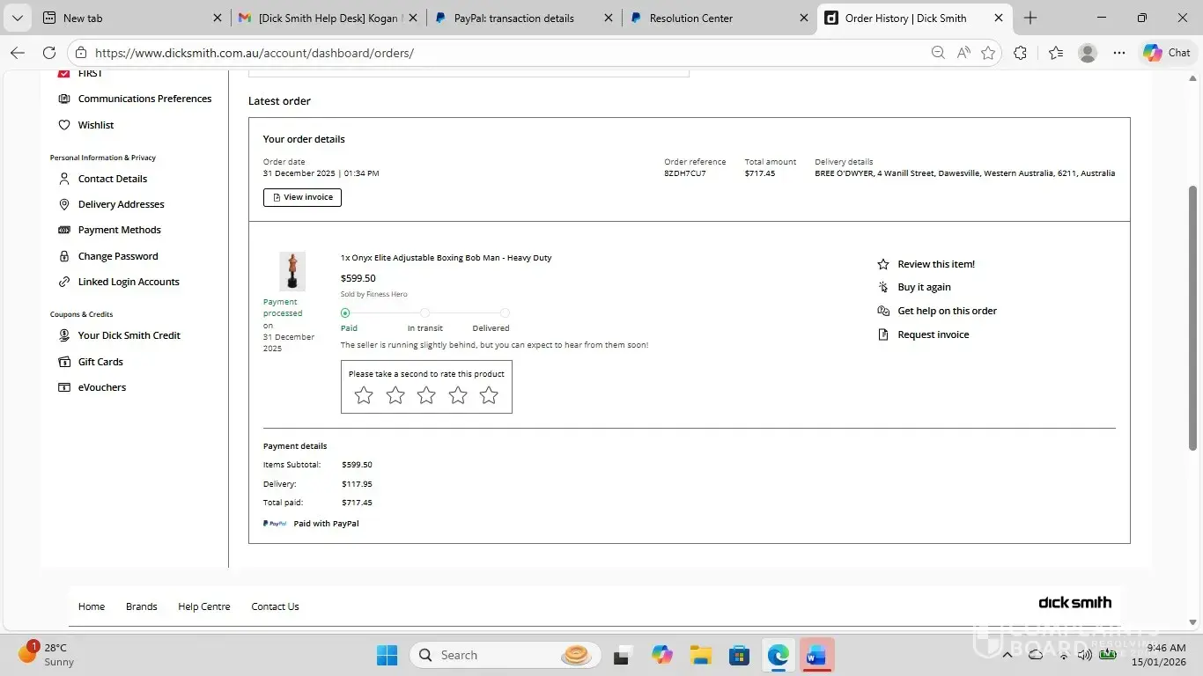Image resolution: width=1203 pixels, height=676 pixels.
Task: Open the tab list dropdown chevron
Action: coord(17,18)
